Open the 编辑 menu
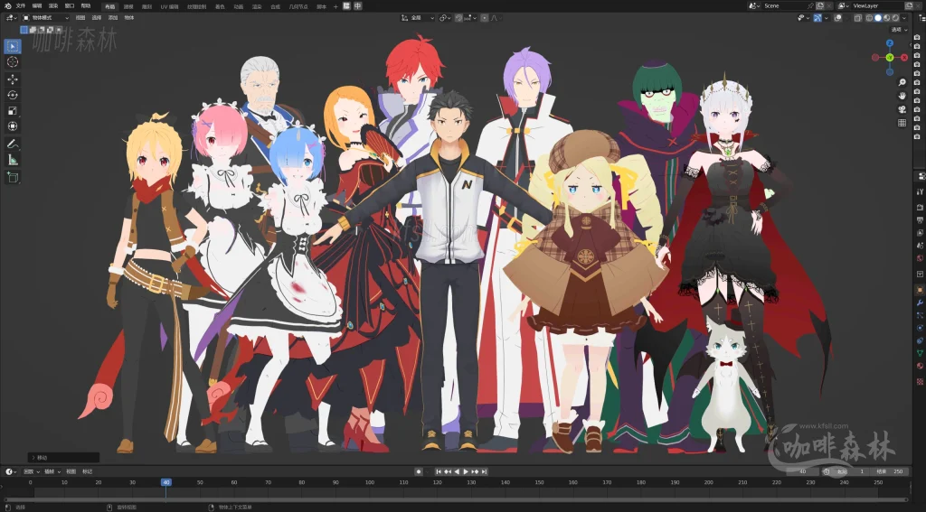The height and width of the screenshot is (512, 926). [36, 6]
